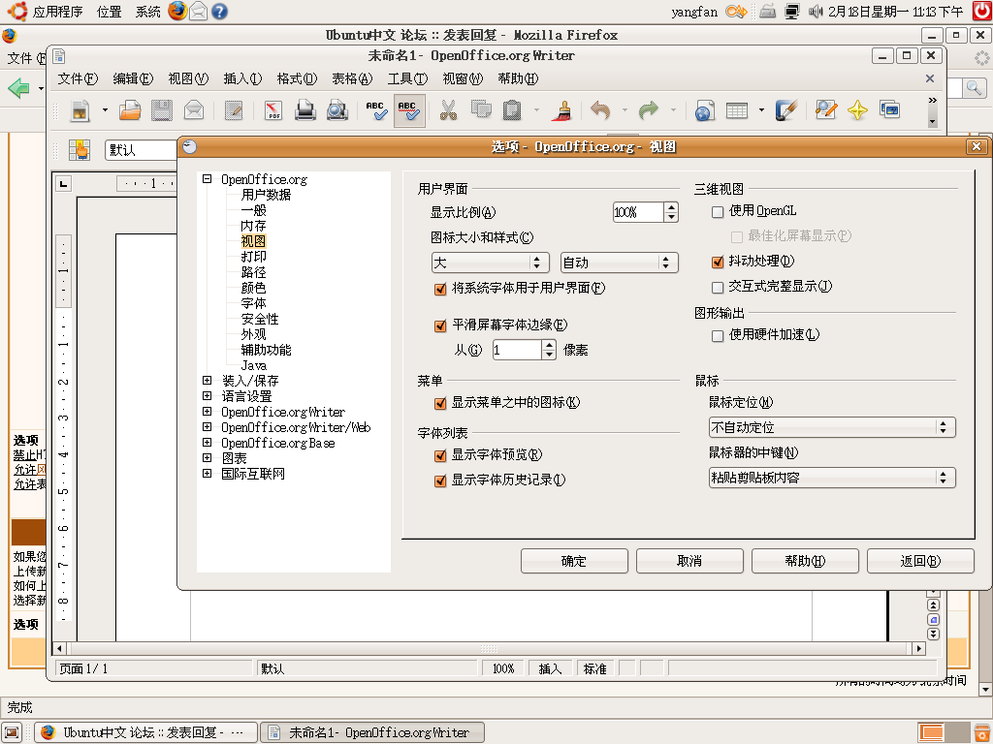The width and height of the screenshot is (993, 744).
Task: Click the help question mark icon in top panel
Action: tap(219, 12)
